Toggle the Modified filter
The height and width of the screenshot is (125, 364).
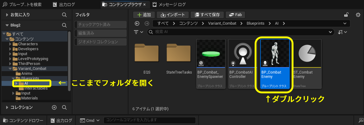point(100,33)
